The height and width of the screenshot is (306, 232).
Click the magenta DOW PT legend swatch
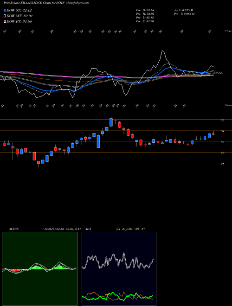coord(5,21)
